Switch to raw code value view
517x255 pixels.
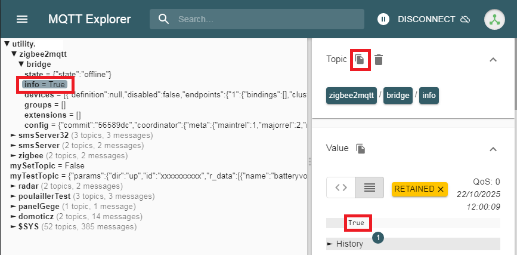click(340, 188)
